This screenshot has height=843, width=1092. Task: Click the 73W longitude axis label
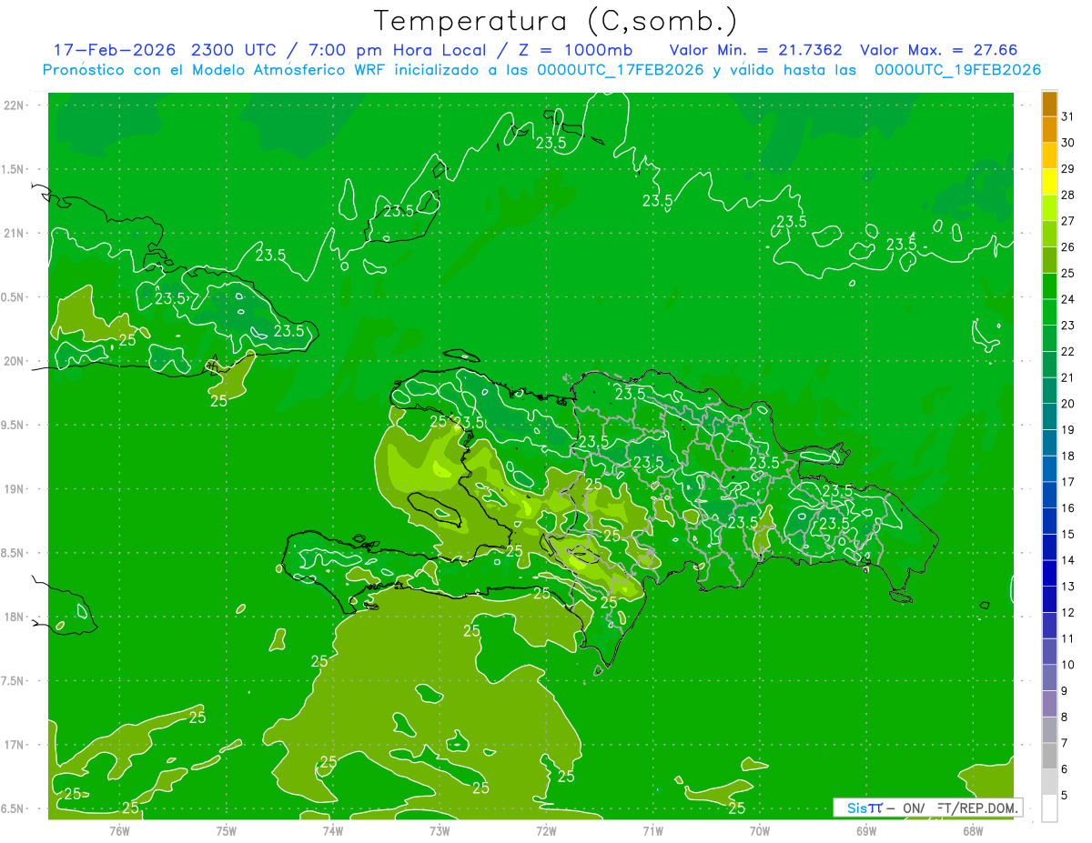(x=440, y=831)
